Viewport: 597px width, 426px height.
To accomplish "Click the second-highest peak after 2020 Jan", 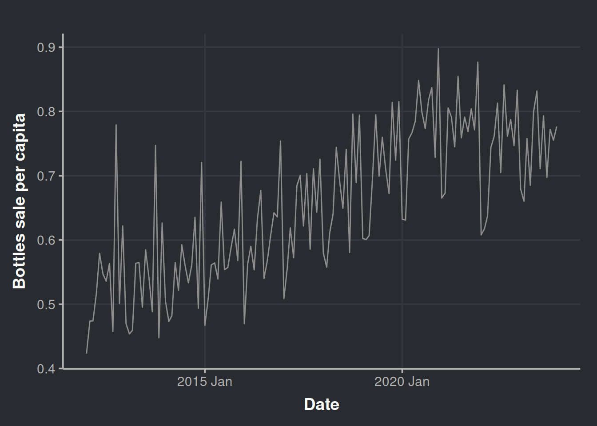I will [x=478, y=62].
